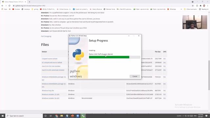Click the Recommended text in the 64-bit installer row
Screen dimensions: 210x118
coord(87,98)
